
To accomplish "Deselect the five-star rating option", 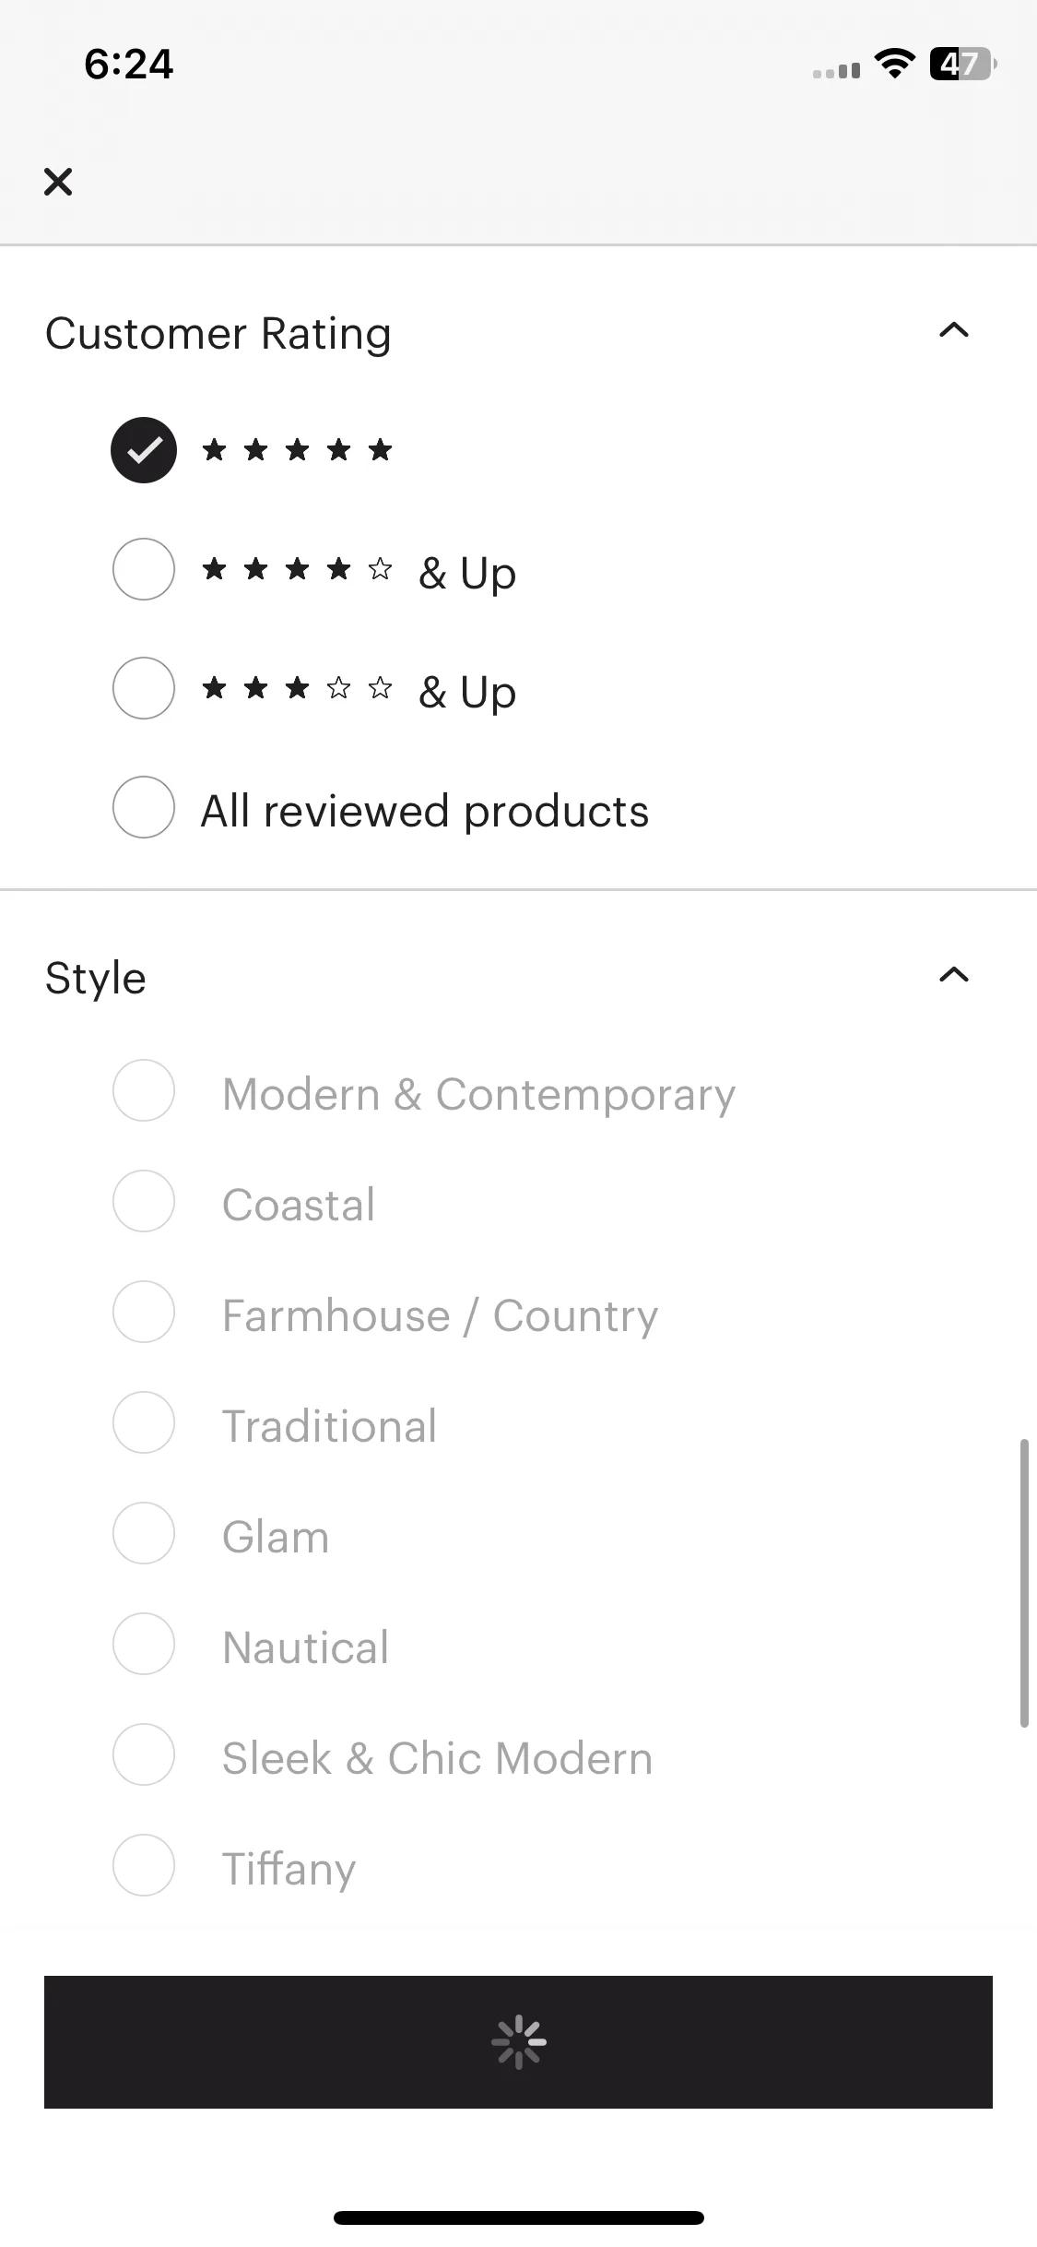I will point(144,450).
